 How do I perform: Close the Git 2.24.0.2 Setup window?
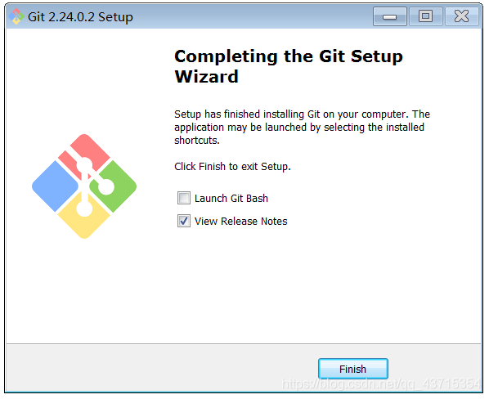pyautogui.click(x=461, y=16)
